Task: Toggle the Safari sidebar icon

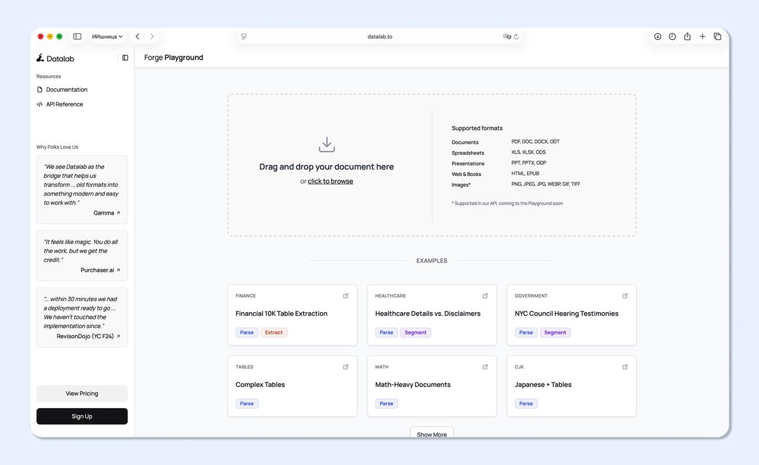Action: [77, 36]
